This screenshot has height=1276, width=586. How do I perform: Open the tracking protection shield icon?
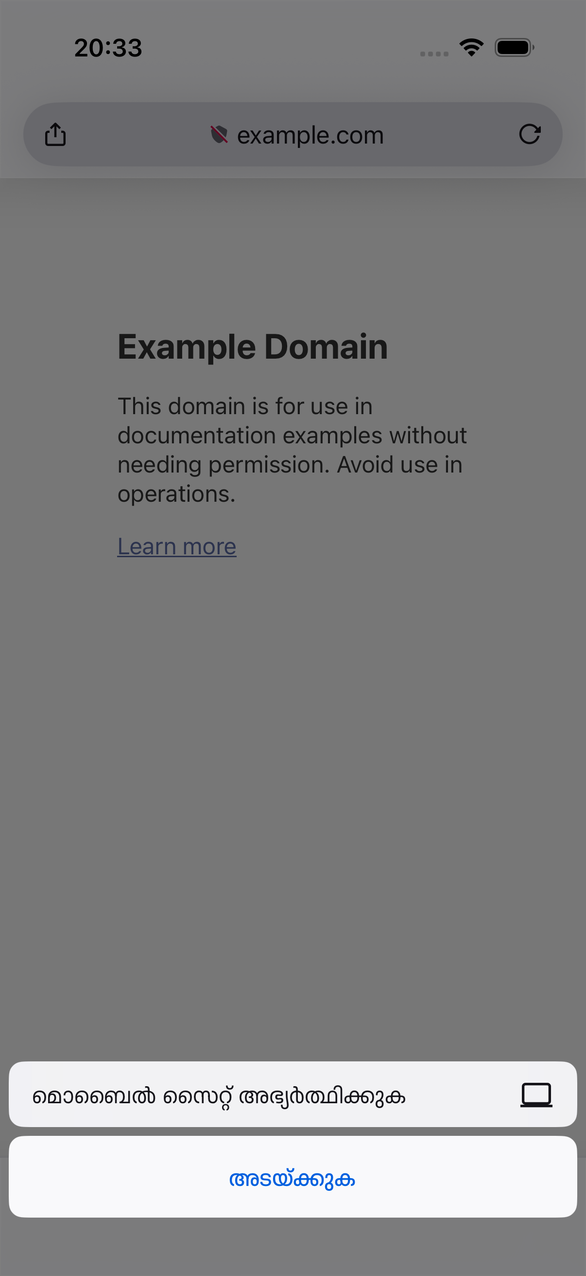point(219,134)
